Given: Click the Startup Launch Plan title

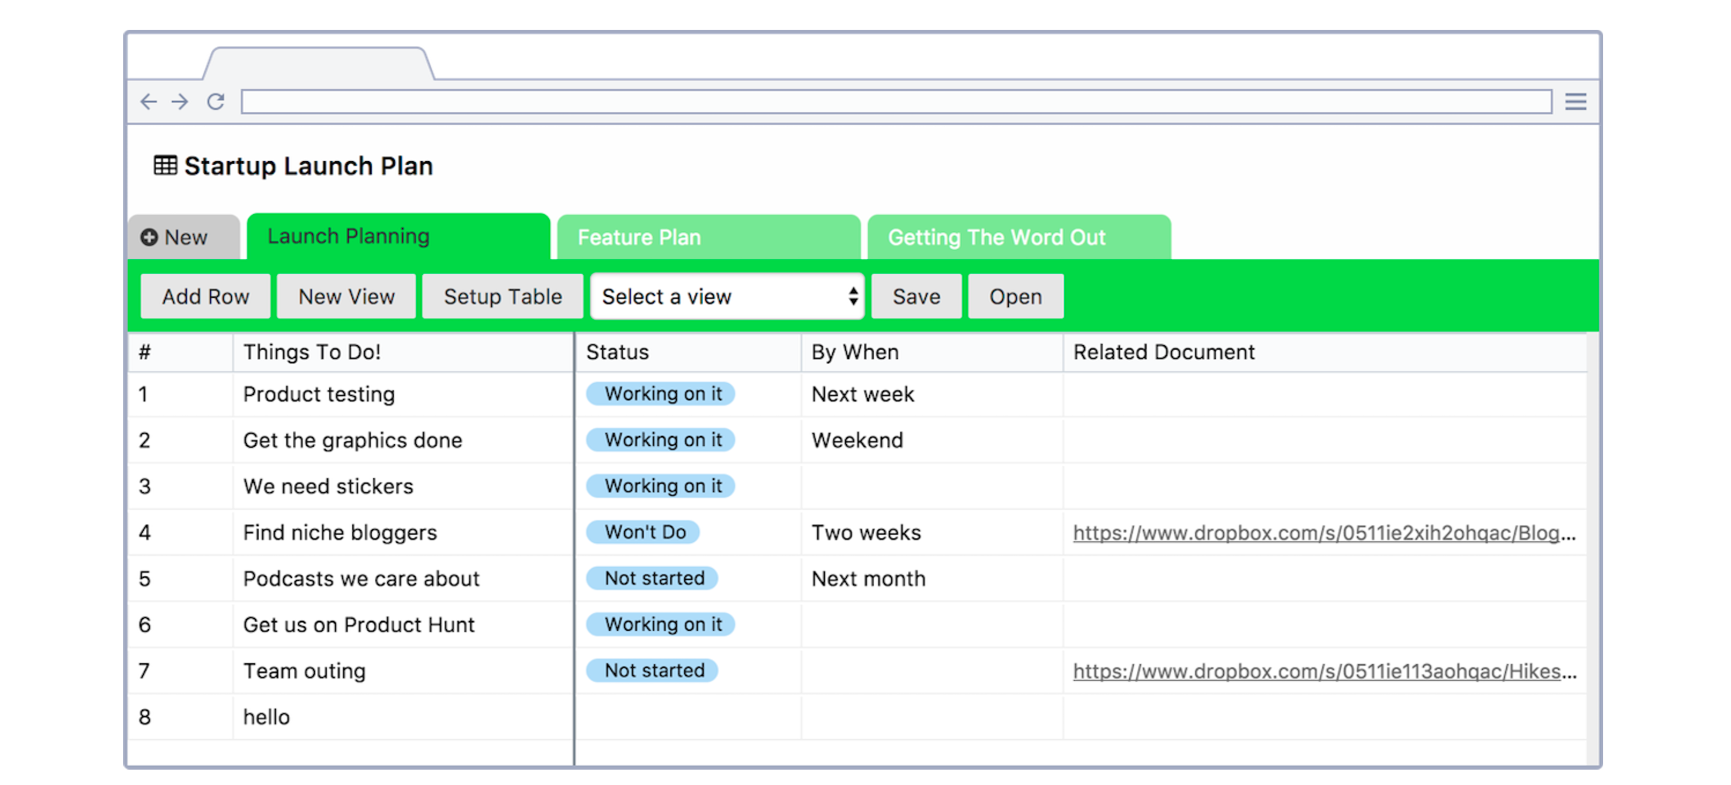Looking at the screenshot, I should pyautogui.click(x=308, y=166).
